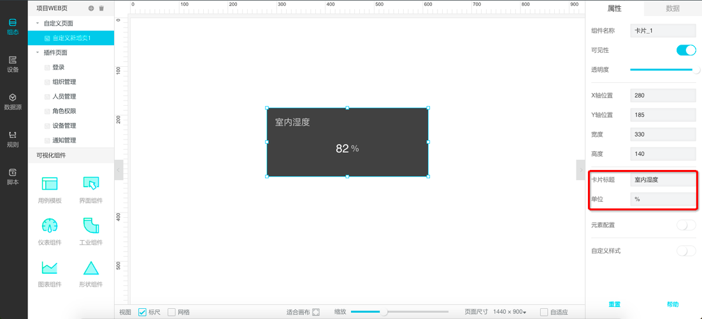Check the 网格 grid checkbox
702x319 pixels.
click(x=171, y=312)
